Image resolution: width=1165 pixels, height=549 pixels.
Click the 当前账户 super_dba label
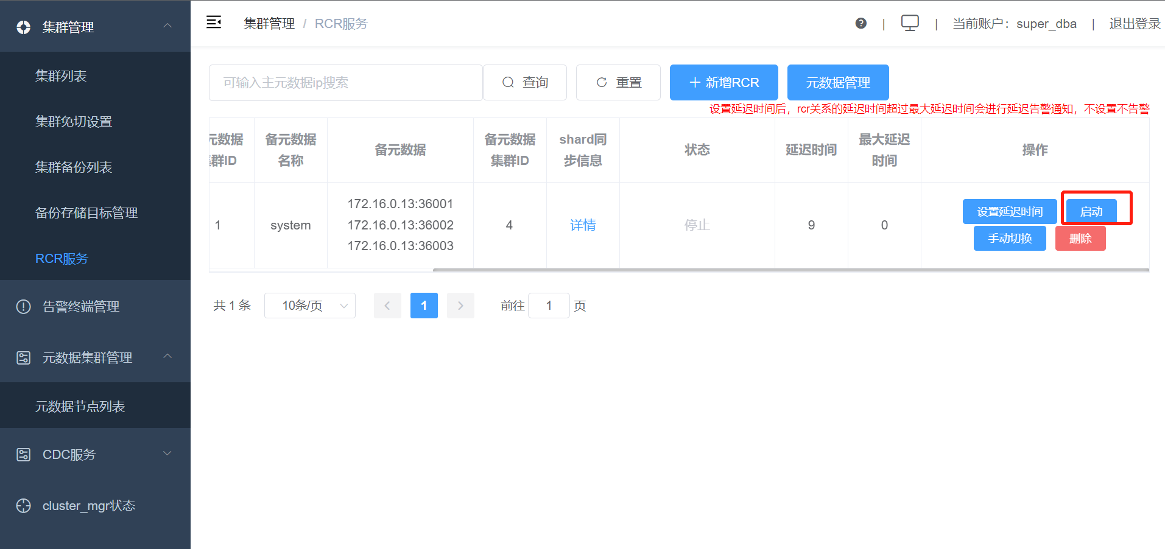coord(1015,23)
